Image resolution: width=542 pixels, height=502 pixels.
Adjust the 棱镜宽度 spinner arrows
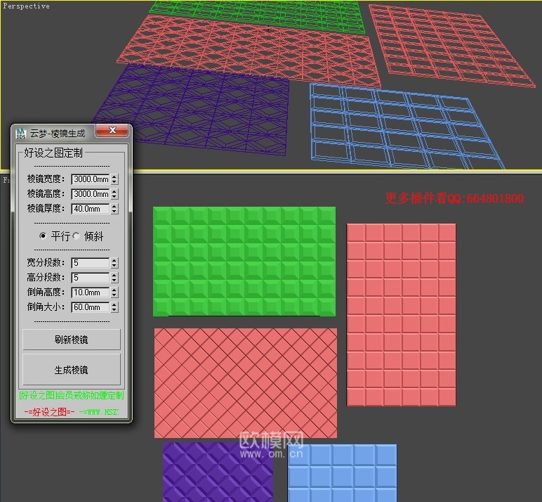pyautogui.click(x=114, y=179)
